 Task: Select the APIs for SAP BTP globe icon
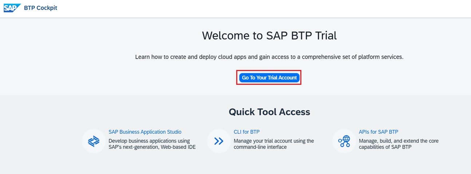(x=344, y=141)
